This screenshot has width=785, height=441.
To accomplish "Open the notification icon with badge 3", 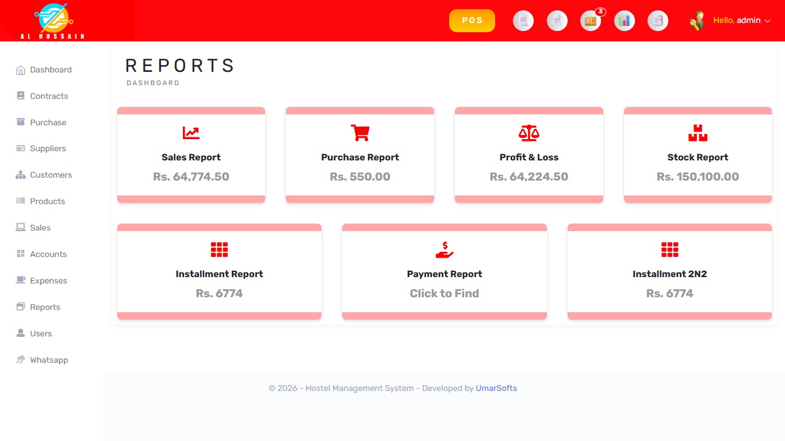I will [591, 21].
